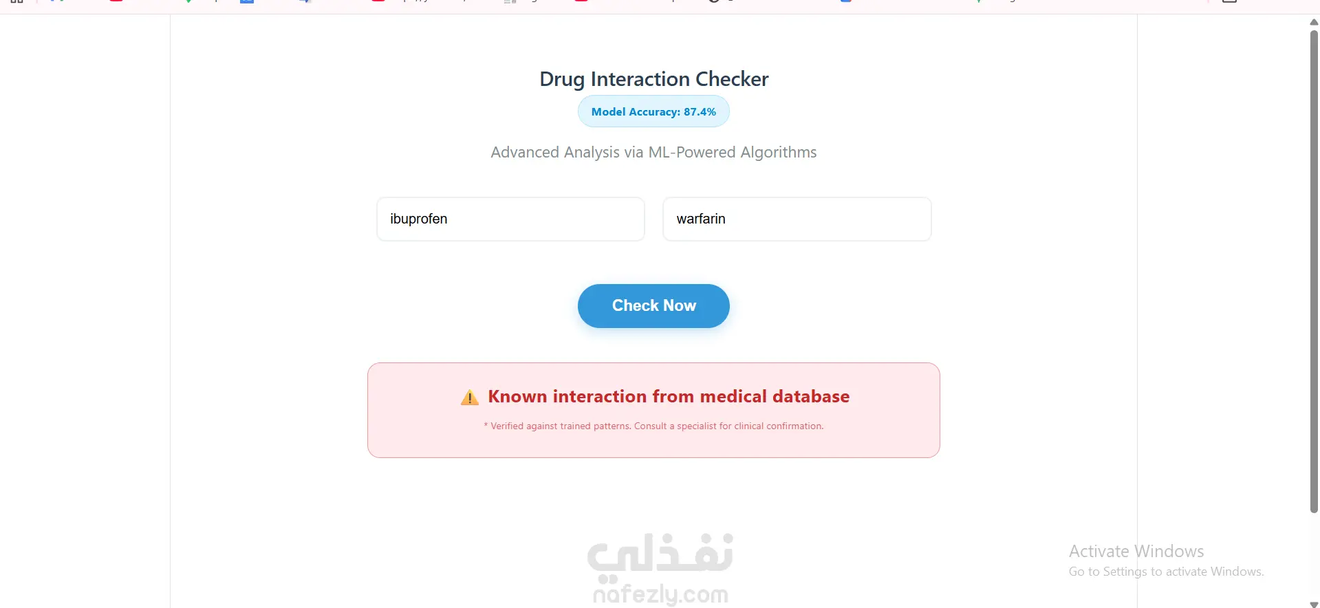Click the blank white area left of ibuprofen field
The height and width of the screenshot is (608, 1320).
pos(275,219)
